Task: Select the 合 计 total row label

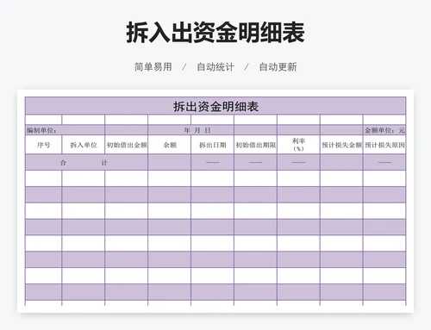Action: tap(86, 163)
